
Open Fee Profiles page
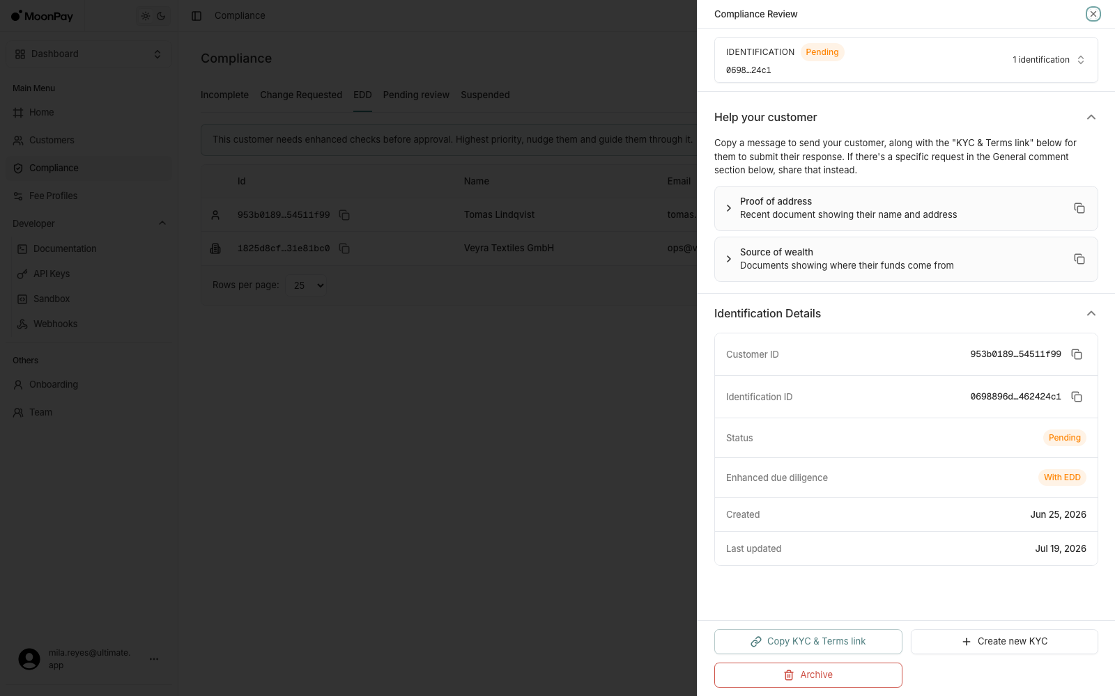point(88,196)
